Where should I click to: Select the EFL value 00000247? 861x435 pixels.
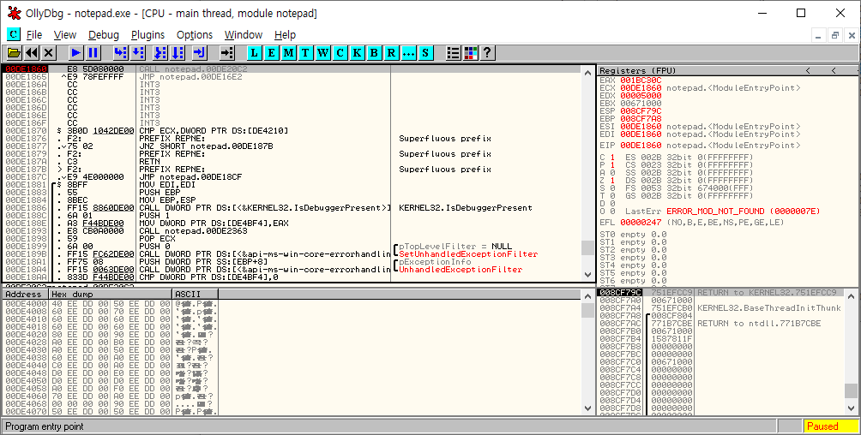(x=641, y=222)
